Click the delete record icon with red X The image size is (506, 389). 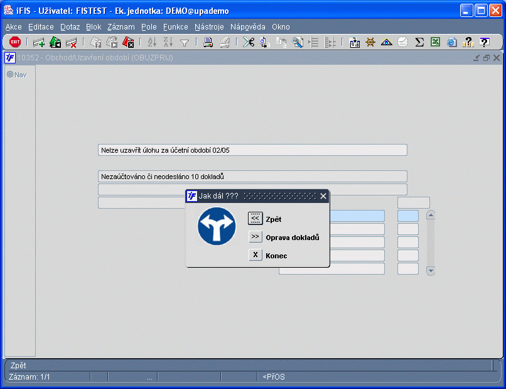[x=71, y=42]
